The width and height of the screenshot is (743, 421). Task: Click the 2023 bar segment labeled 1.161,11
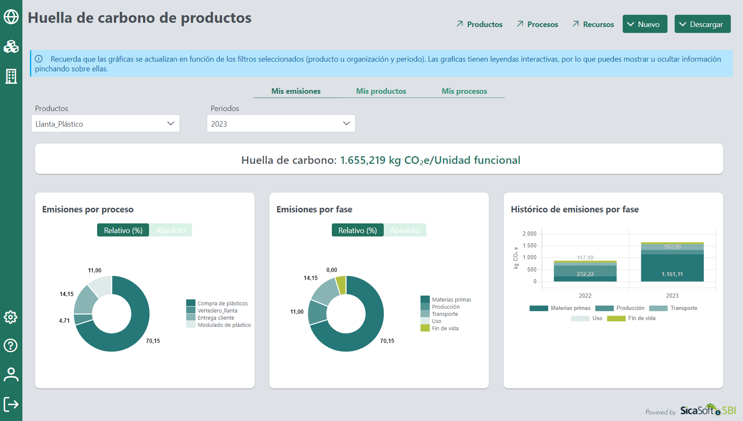(672, 268)
